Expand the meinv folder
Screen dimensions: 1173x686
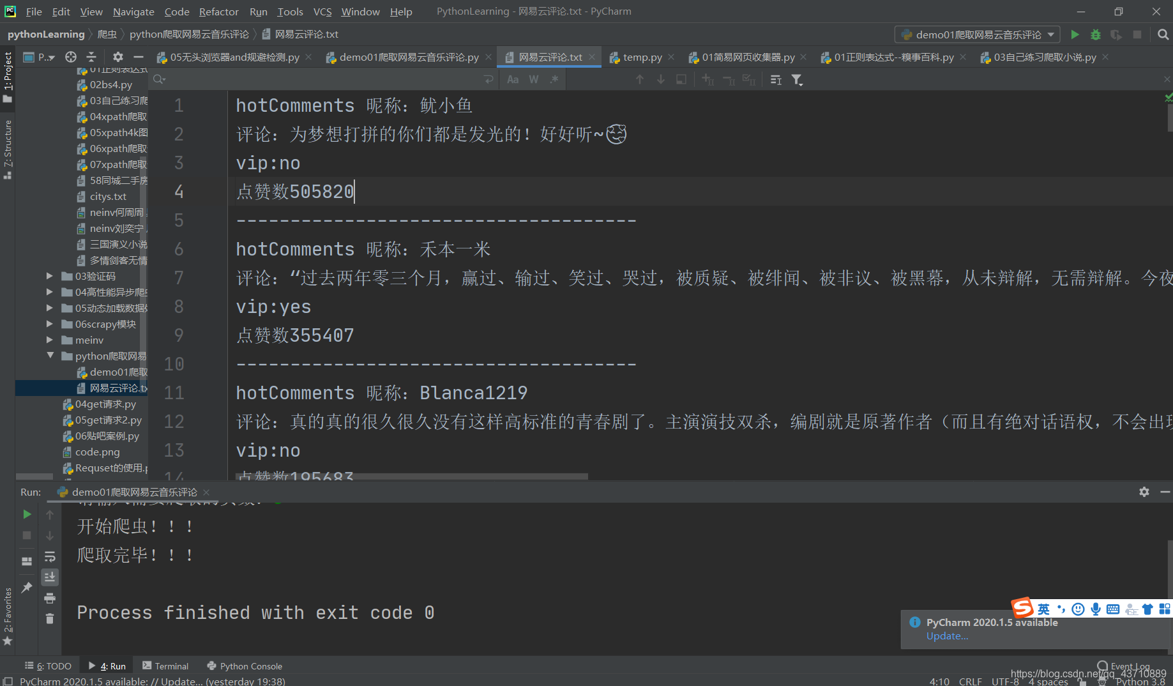click(49, 340)
